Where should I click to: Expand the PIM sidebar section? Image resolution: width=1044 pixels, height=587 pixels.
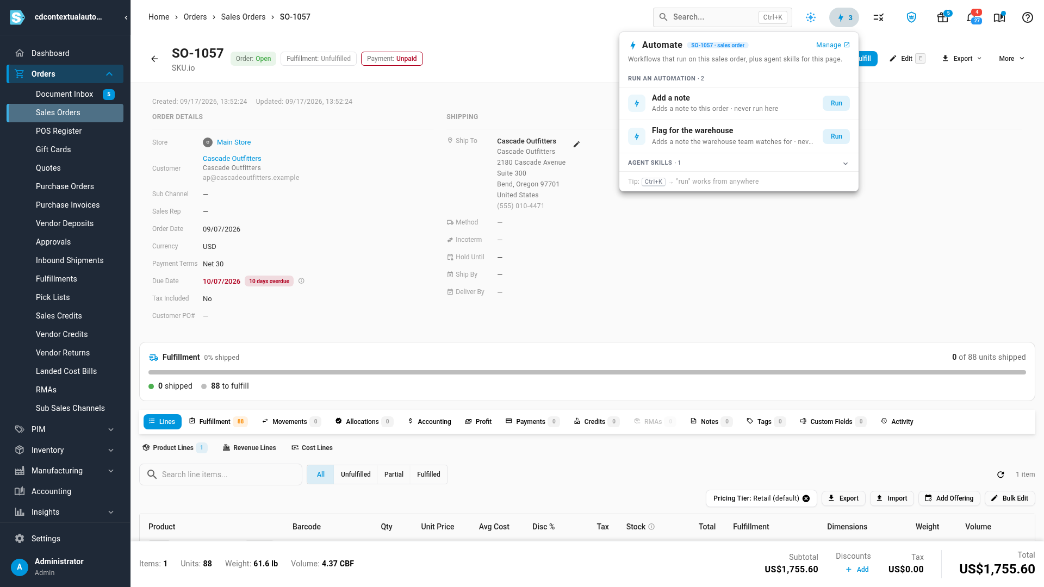click(x=111, y=429)
